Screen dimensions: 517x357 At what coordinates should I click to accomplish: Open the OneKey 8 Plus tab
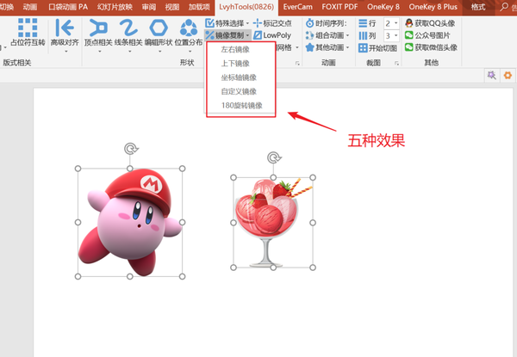point(433,7)
